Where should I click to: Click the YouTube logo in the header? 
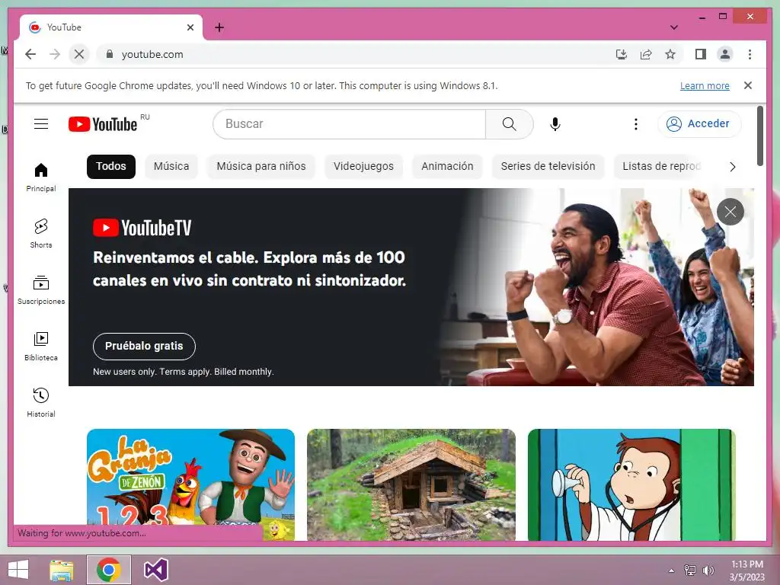coord(103,124)
